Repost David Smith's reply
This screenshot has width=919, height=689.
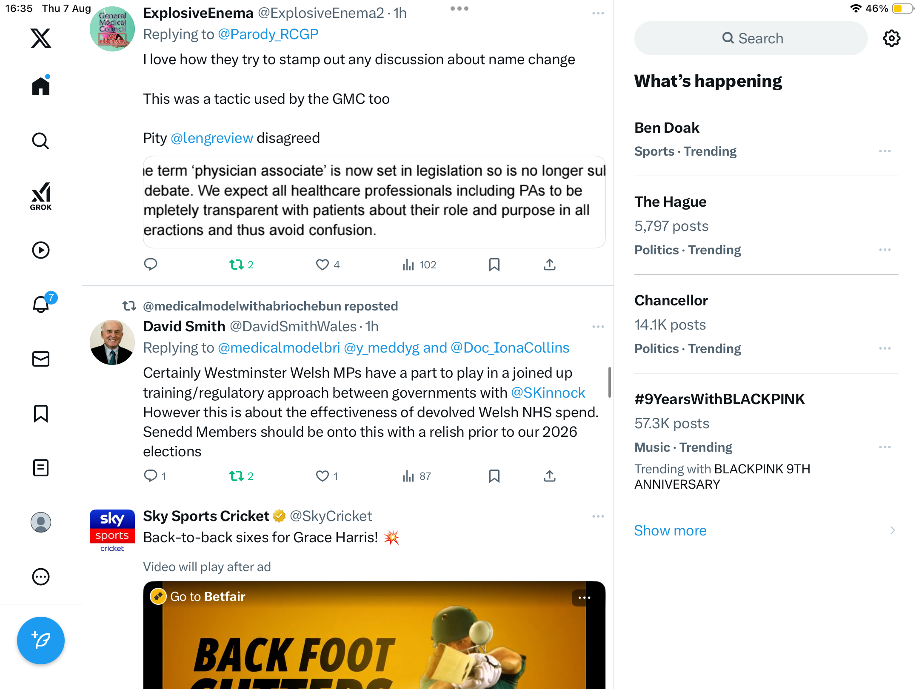pos(237,476)
